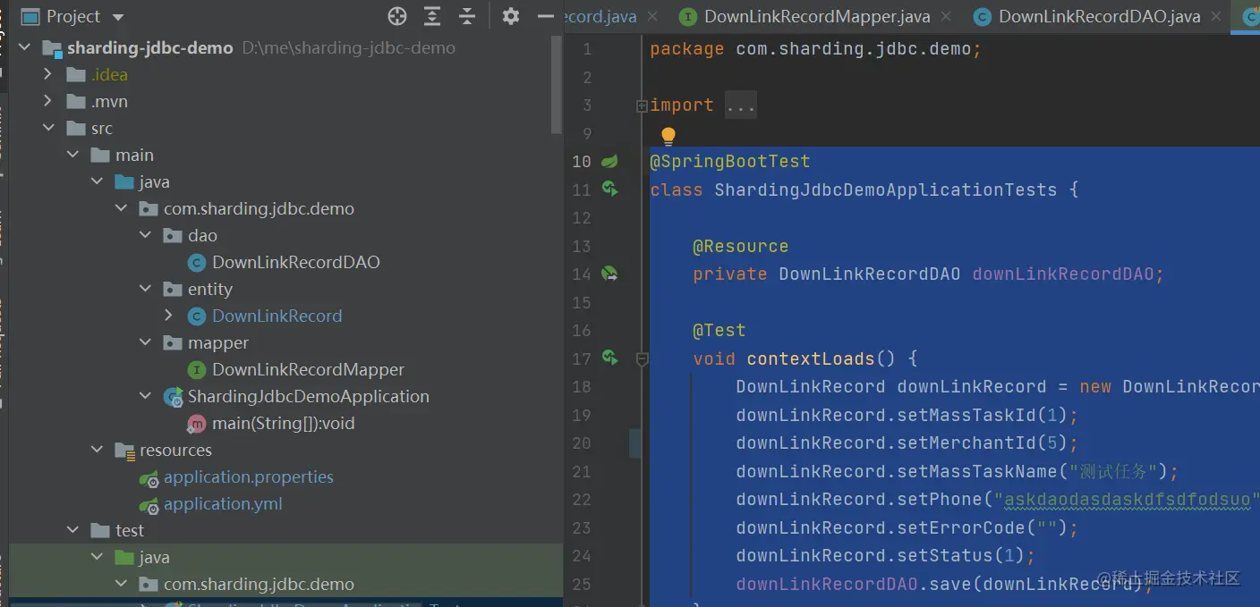This screenshot has height=607, width=1260.
Task: Collapse the ShardingJdbcDemoApplication node
Action: pos(146,396)
